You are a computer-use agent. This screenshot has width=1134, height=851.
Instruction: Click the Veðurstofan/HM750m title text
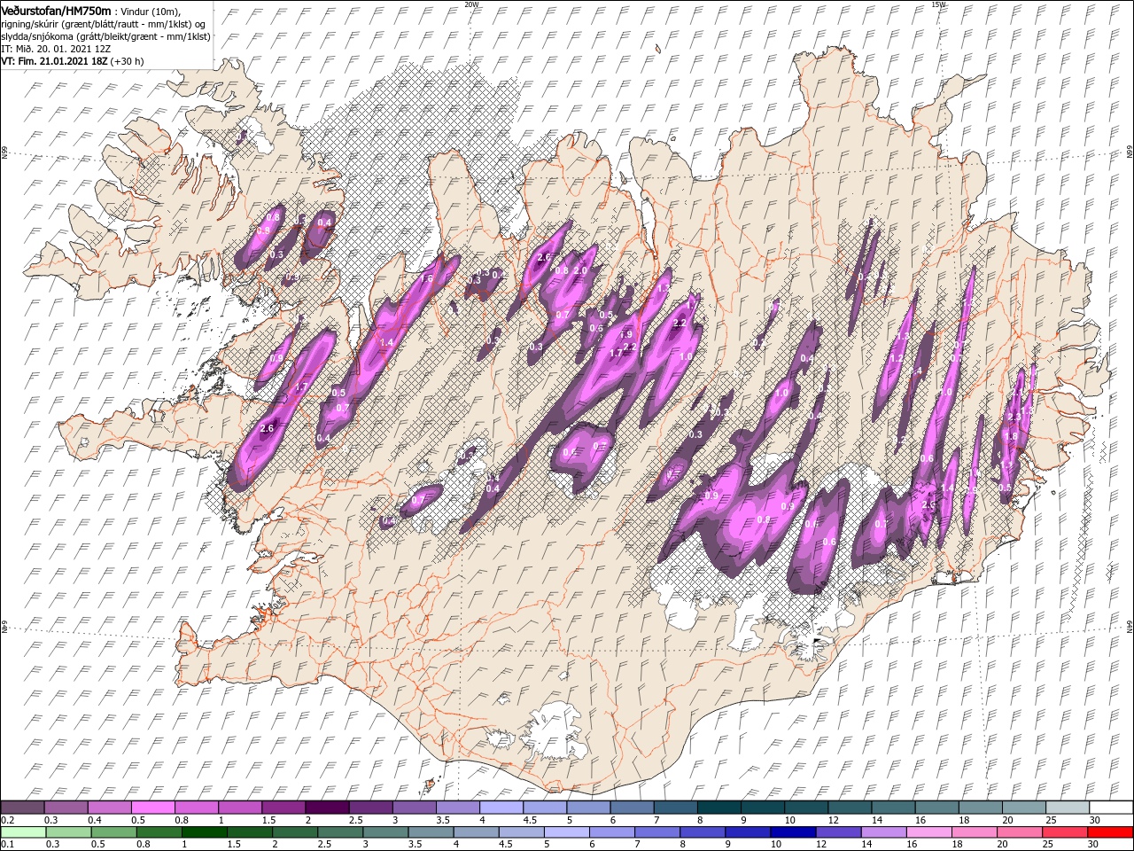[57, 10]
